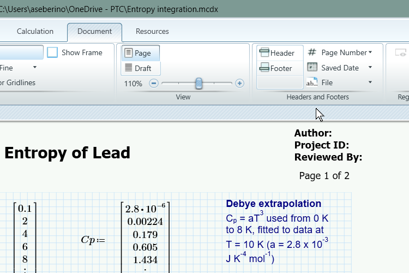The image size is (409, 273).
Task: Click the Header icon in ribbon
Action: tap(264, 53)
